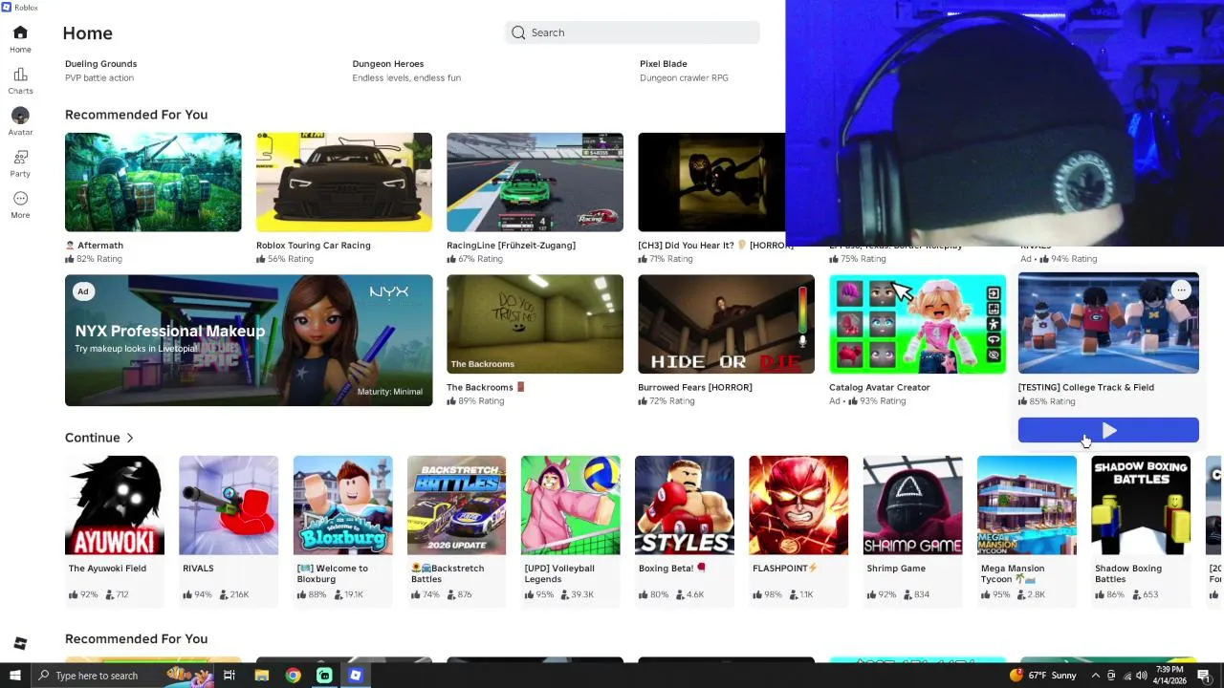The image size is (1224, 688).
Task: Click the Continue section heading
Action: (x=92, y=438)
